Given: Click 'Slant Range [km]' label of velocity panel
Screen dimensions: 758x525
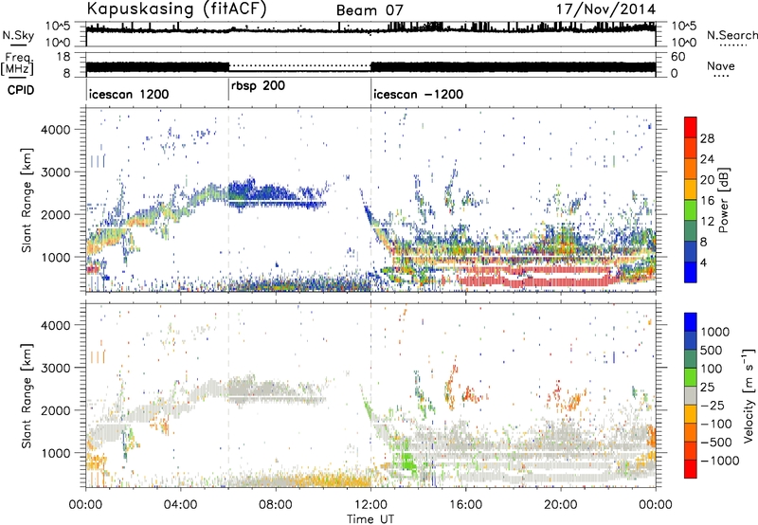Looking at the screenshot, I should pyautogui.click(x=27, y=396).
